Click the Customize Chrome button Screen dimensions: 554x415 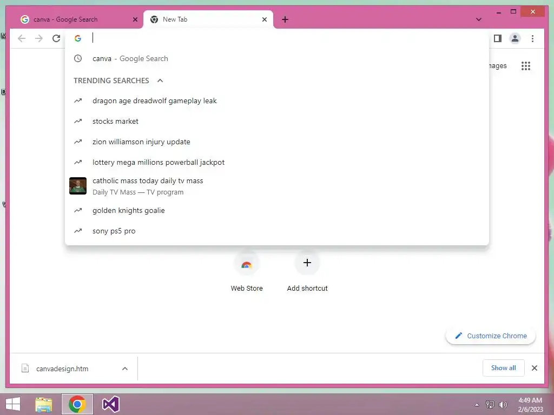[x=491, y=336]
